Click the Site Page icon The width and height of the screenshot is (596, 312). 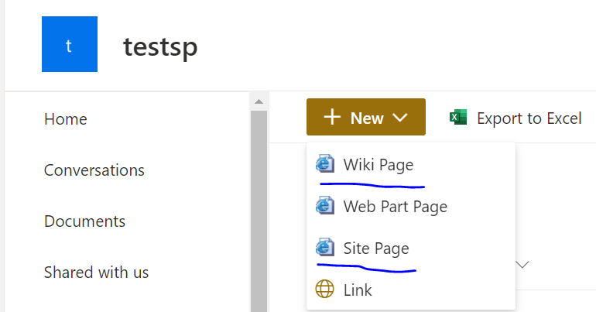pos(325,248)
